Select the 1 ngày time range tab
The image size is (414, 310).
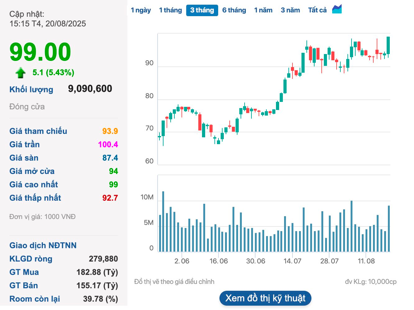pos(140,10)
